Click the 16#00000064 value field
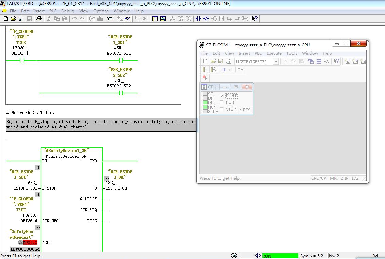Screen dimensions: 385x259 coord(25,249)
